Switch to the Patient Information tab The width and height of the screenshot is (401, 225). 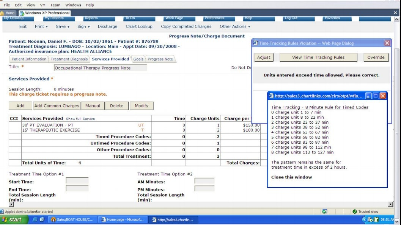[x=29, y=59]
